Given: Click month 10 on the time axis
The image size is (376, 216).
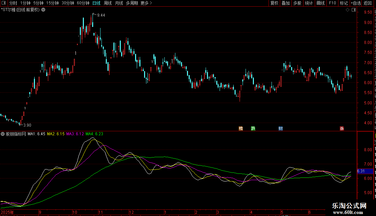Looking at the screenshot, I should [75, 212].
